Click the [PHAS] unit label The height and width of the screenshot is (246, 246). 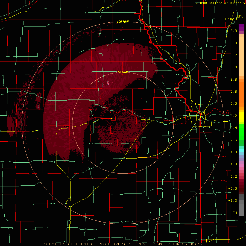click(231, 19)
